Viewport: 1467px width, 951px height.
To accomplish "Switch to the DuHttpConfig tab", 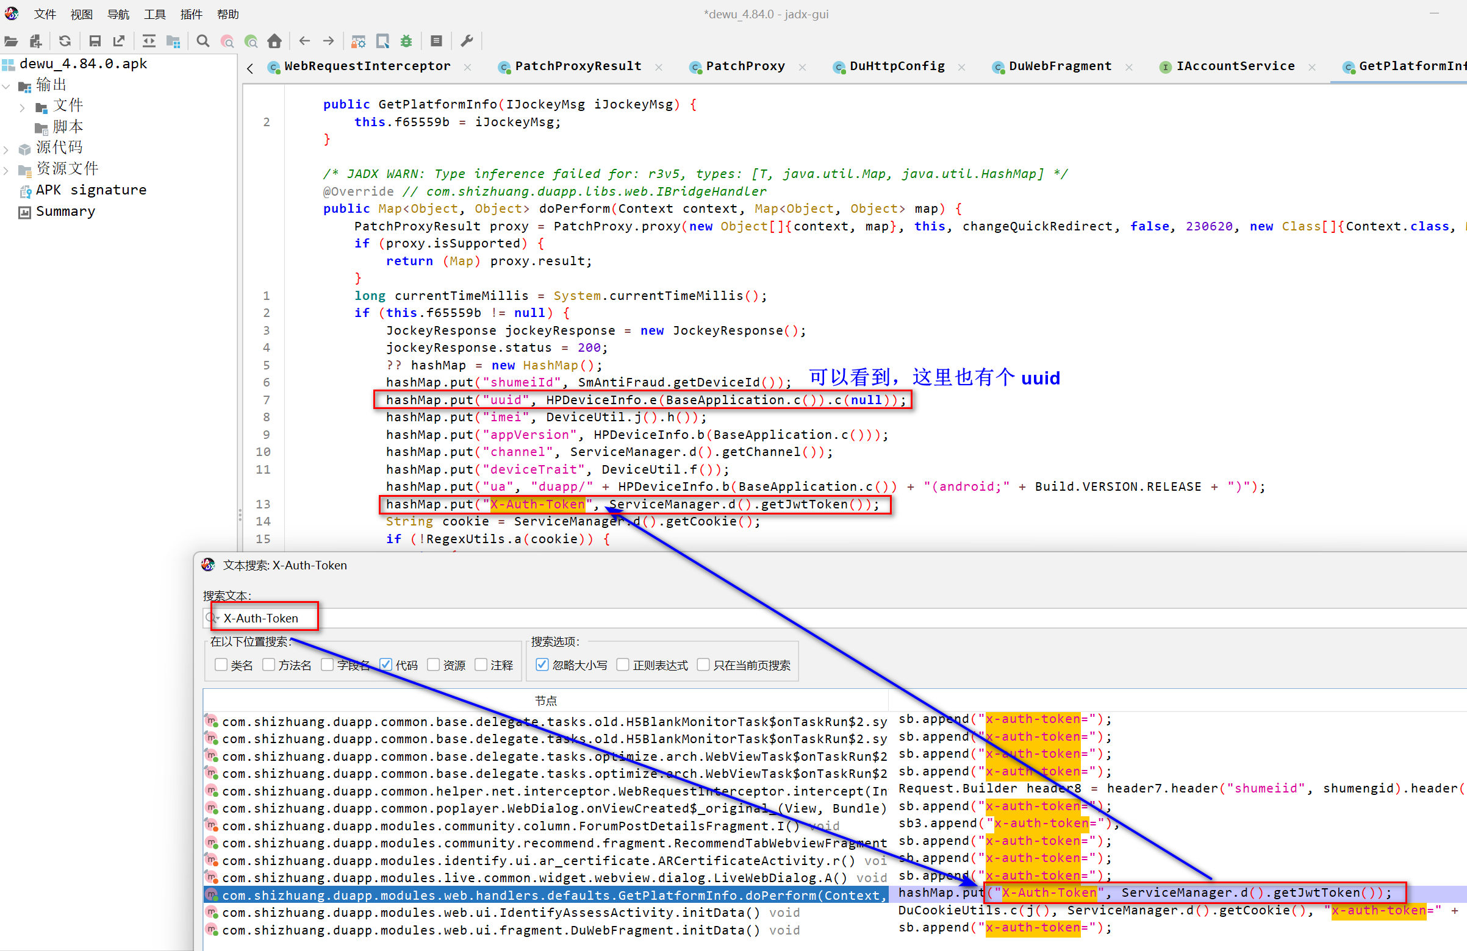I will pyautogui.click(x=896, y=66).
